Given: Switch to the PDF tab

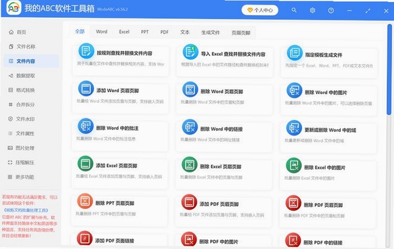Looking at the screenshot, I should (164, 32).
